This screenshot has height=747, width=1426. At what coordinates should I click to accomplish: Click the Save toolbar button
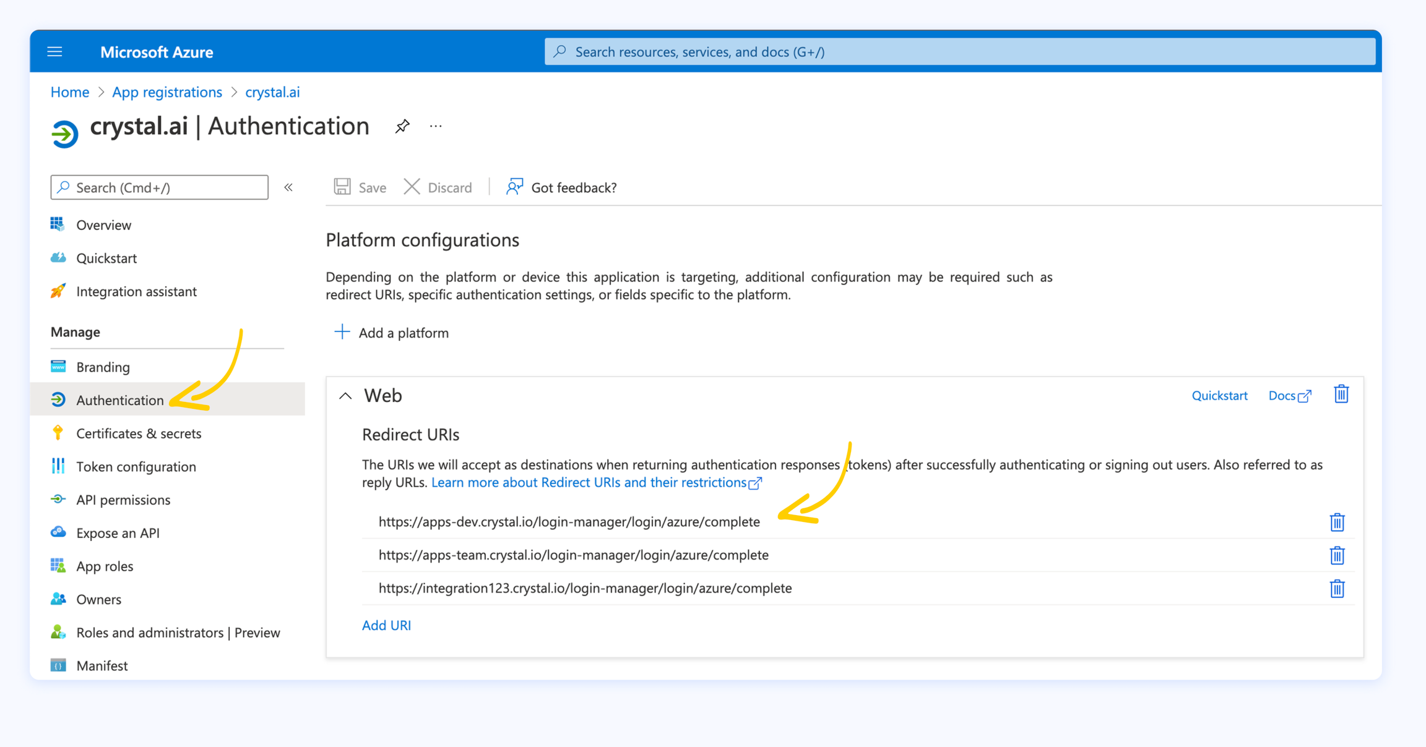pos(360,187)
